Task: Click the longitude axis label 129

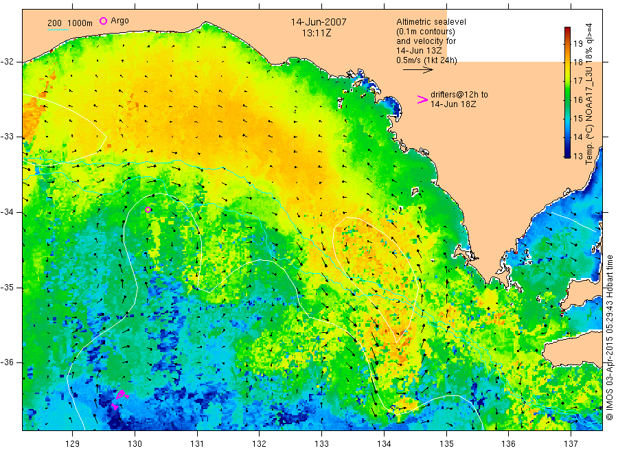Action: (x=73, y=444)
